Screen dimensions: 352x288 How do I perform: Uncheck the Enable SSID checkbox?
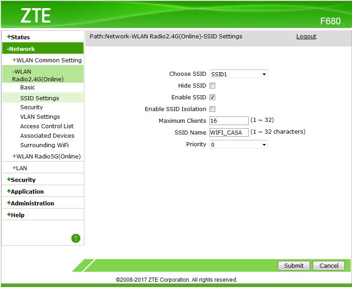[x=212, y=97]
